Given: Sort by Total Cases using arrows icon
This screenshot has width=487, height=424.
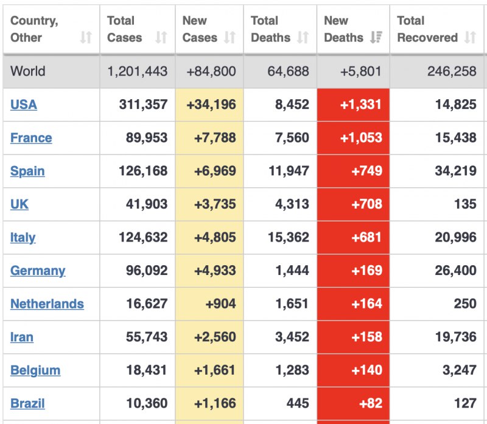Looking at the screenshot, I should pyautogui.click(x=161, y=38).
